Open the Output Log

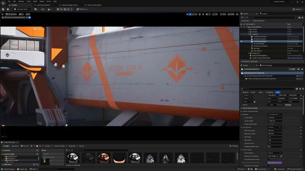tap(22, 169)
